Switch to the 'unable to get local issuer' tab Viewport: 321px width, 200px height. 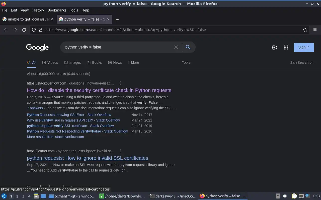[28, 19]
